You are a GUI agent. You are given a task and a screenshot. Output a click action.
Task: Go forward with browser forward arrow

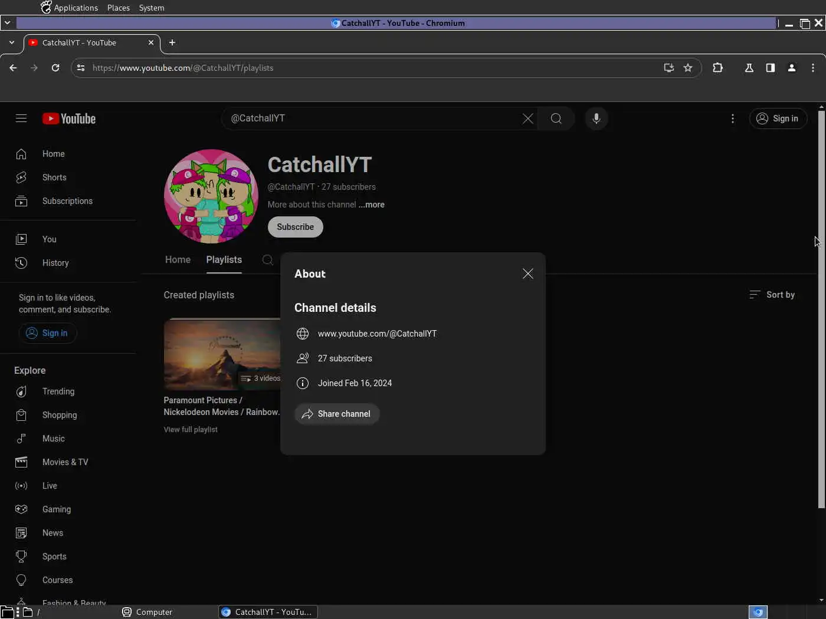(x=34, y=68)
